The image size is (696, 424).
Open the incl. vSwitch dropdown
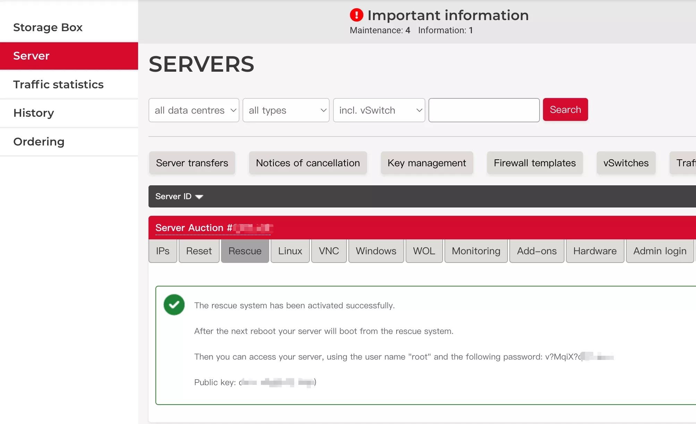pyautogui.click(x=379, y=110)
